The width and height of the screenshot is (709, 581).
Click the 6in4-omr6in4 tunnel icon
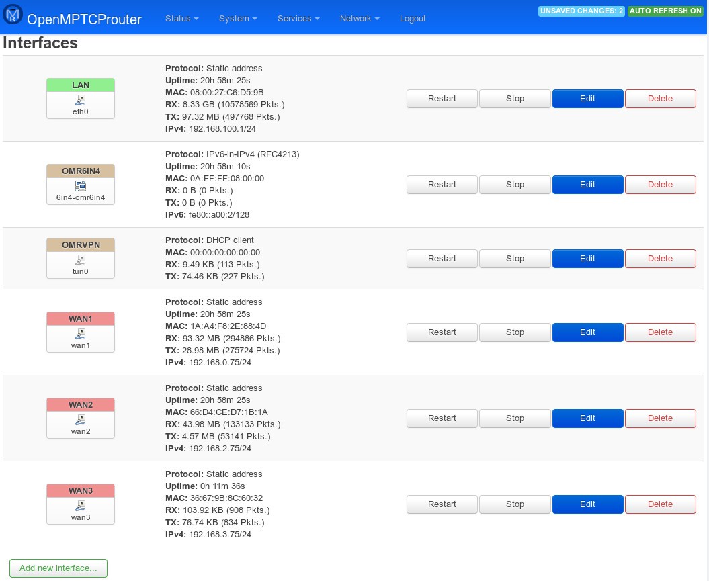(81, 185)
